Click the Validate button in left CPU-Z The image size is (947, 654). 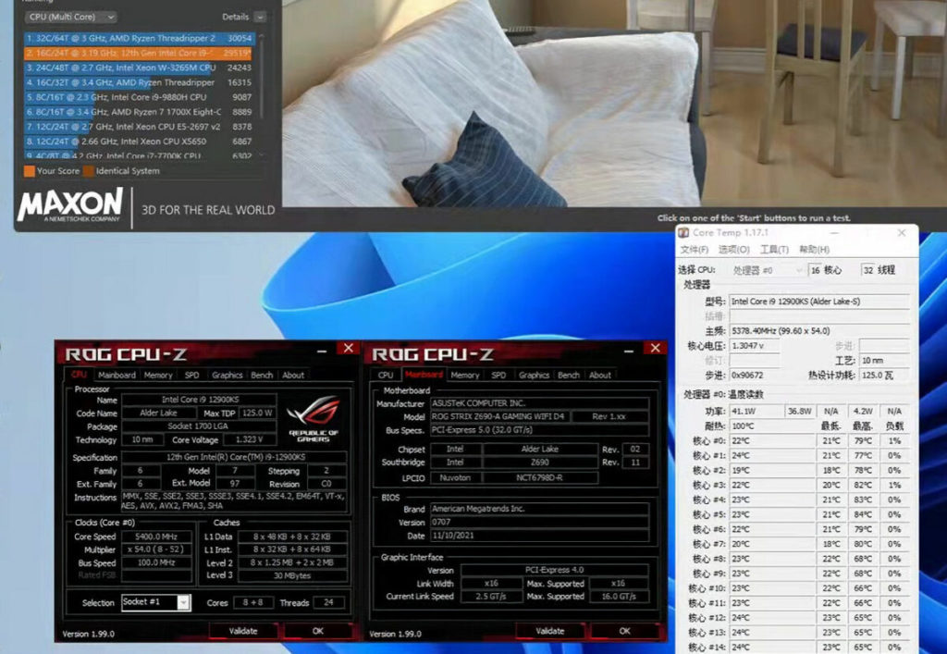(x=243, y=628)
